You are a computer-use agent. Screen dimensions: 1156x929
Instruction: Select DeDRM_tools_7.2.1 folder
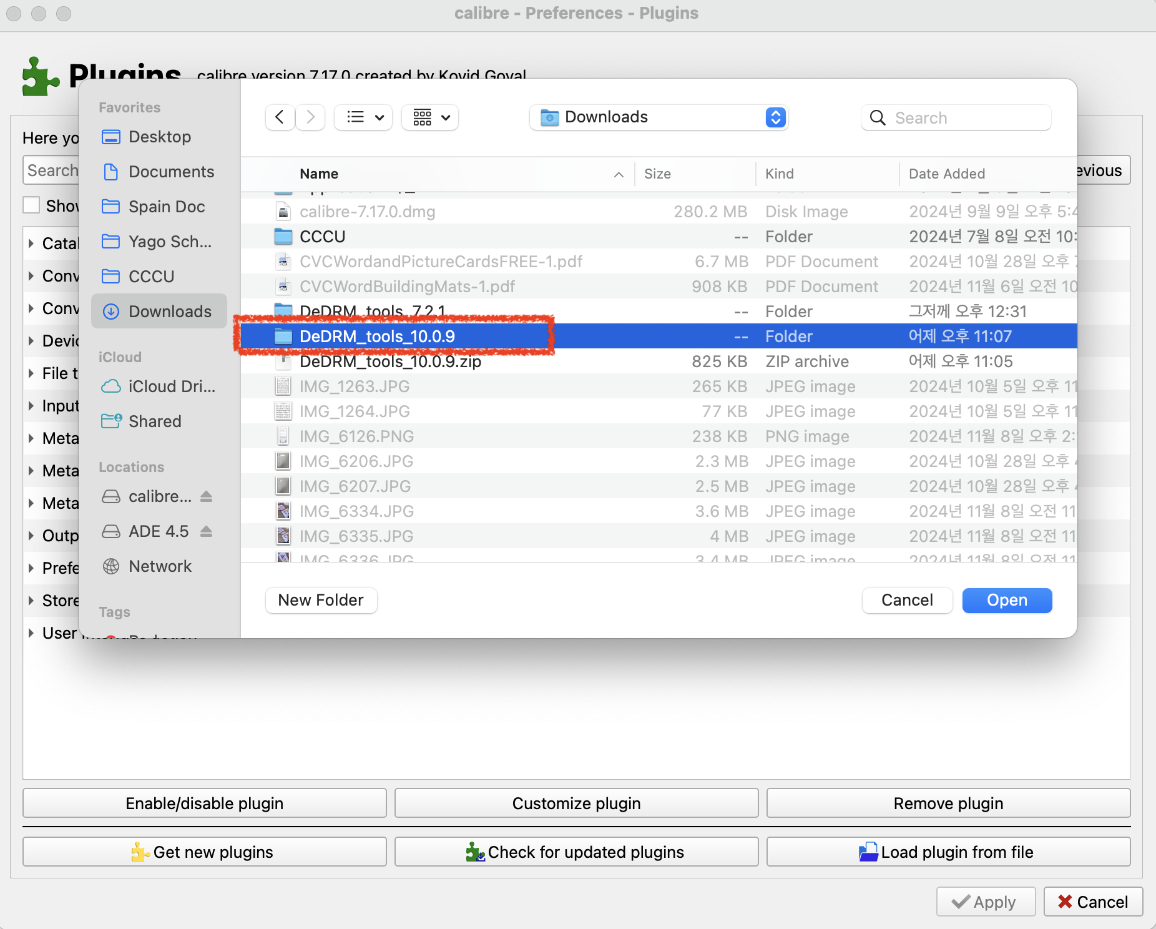(659, 312)
